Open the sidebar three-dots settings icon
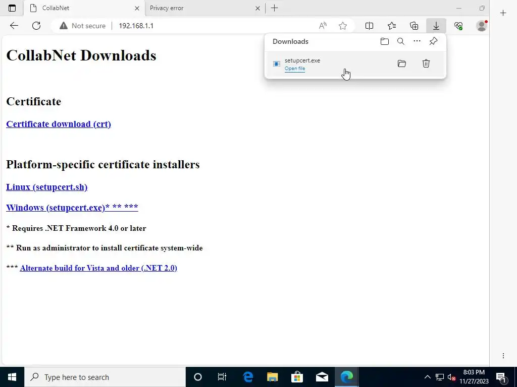Viewport: 517px width, 387px height. click(x=503, y=356)
